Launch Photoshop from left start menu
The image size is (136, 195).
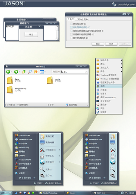[22, 148]
